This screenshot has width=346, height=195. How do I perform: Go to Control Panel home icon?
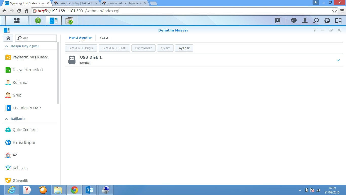pyautogui.click(x=8, y=38)
